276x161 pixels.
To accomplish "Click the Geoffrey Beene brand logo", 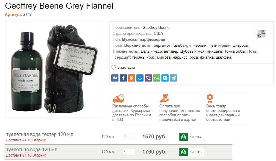I will pos(261,34).
